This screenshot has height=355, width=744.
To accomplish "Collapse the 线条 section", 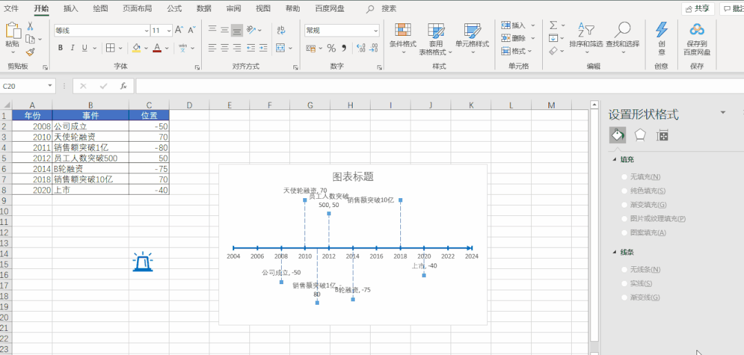I will pyautogui.click(x=615, y=252).
